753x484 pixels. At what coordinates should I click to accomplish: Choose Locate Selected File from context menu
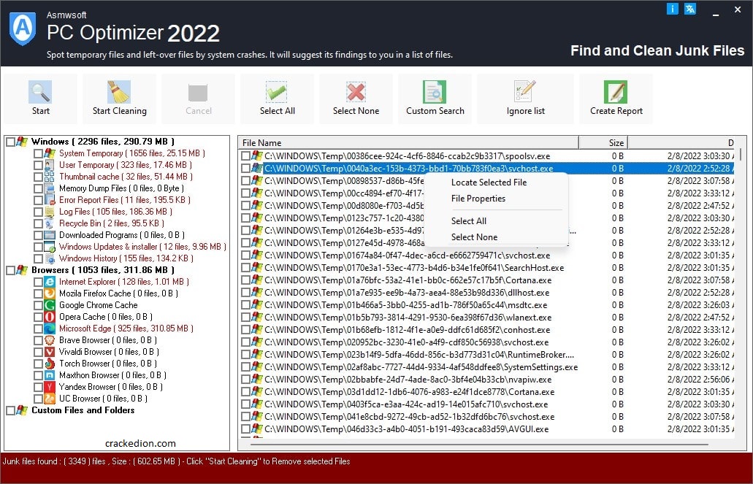tap(489, 183)
